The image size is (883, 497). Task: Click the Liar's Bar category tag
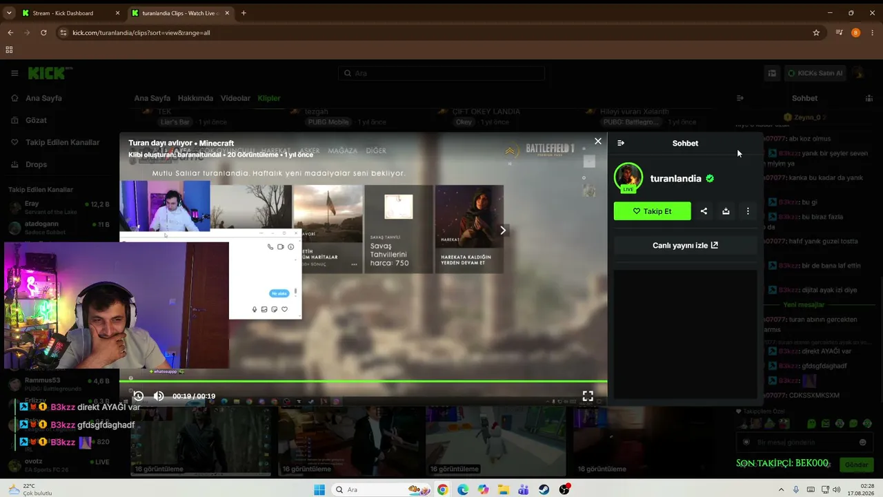click(175, 122)
